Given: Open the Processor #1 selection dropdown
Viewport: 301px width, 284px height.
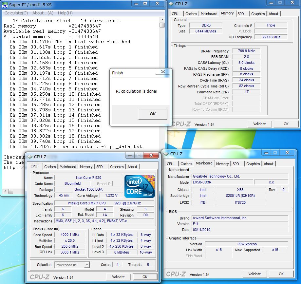Looking at the screenshot, I should (87, 265).
